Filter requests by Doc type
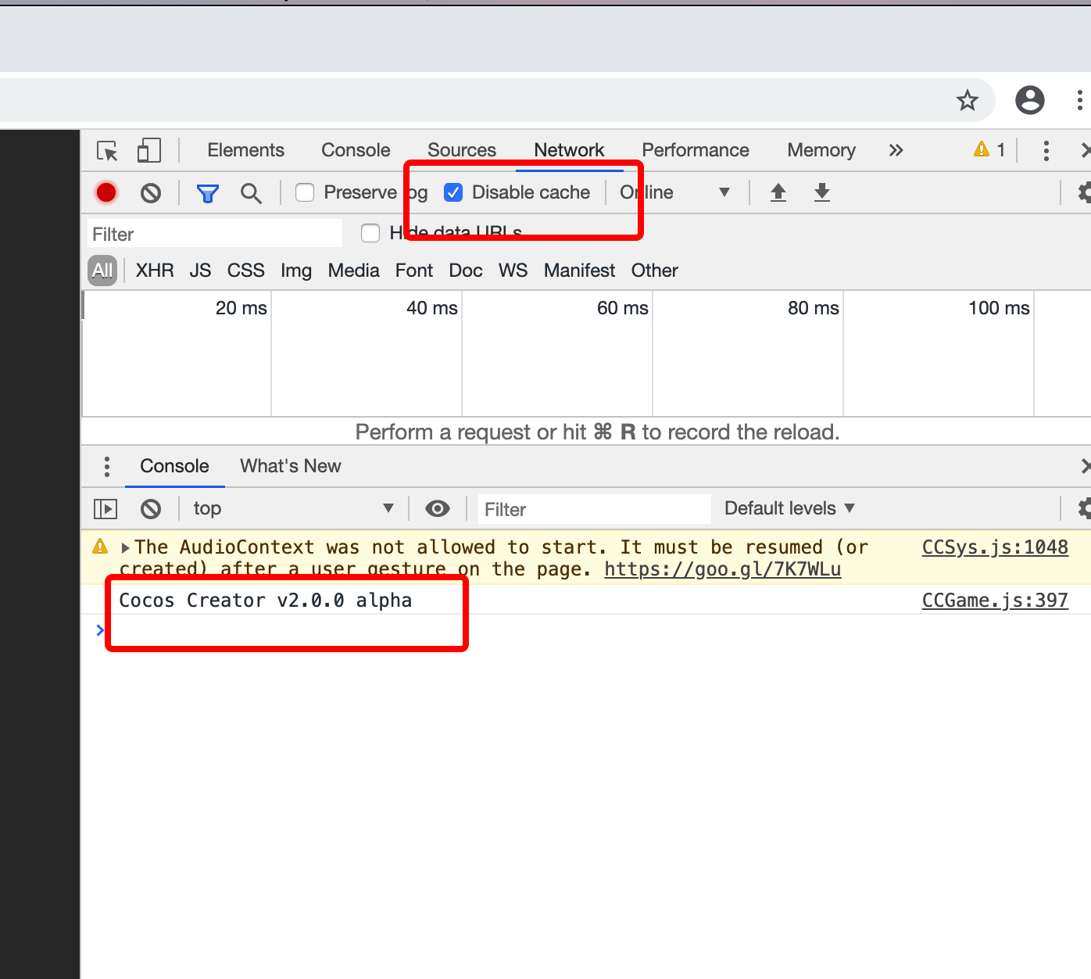The width and height of the screenshot is (1091, 979). pyautogui.click(x=465, y=271)
